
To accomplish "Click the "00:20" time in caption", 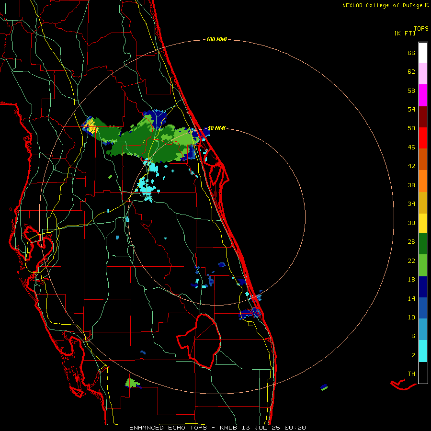I will (x=295, y=428).
